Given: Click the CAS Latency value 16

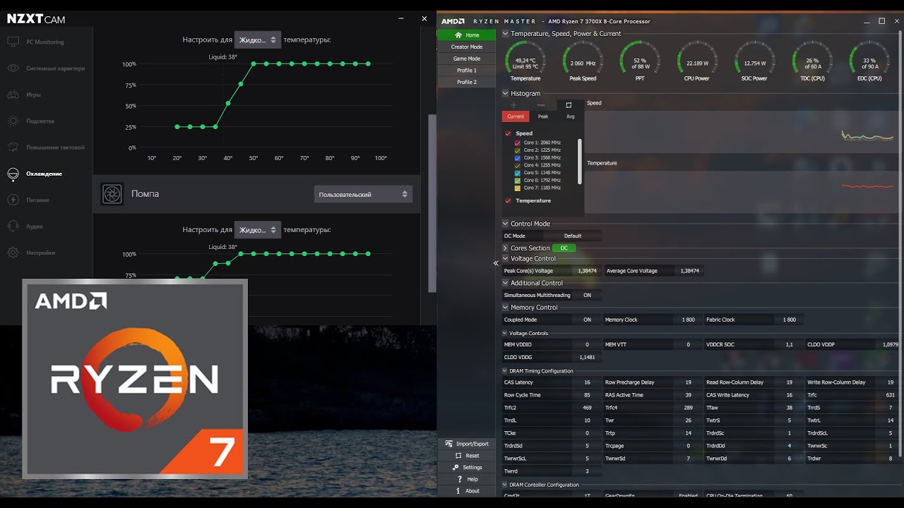Looking at the screenshot, I should tap(587, 382).
